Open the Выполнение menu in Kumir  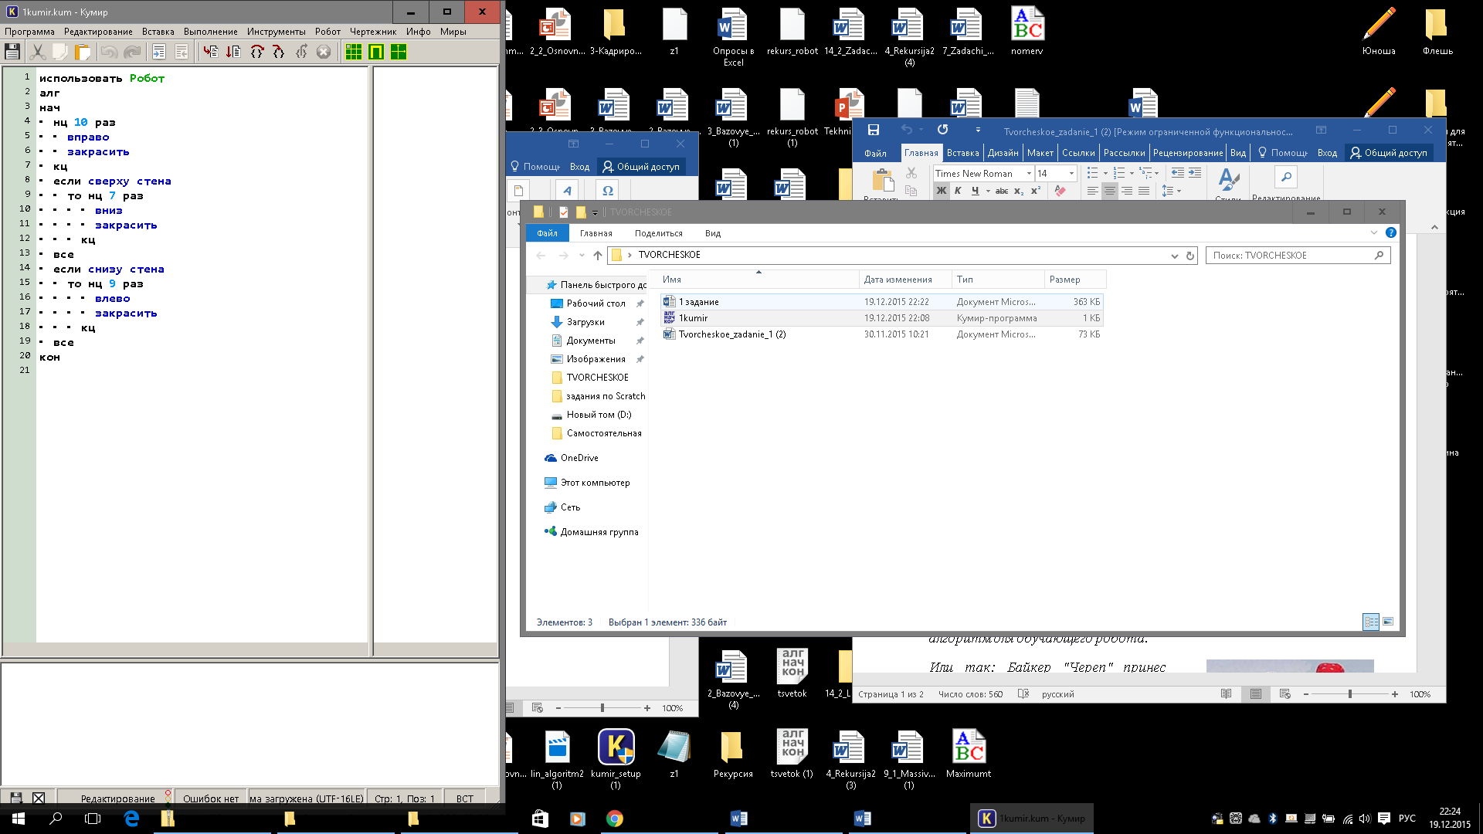point(210,32)
